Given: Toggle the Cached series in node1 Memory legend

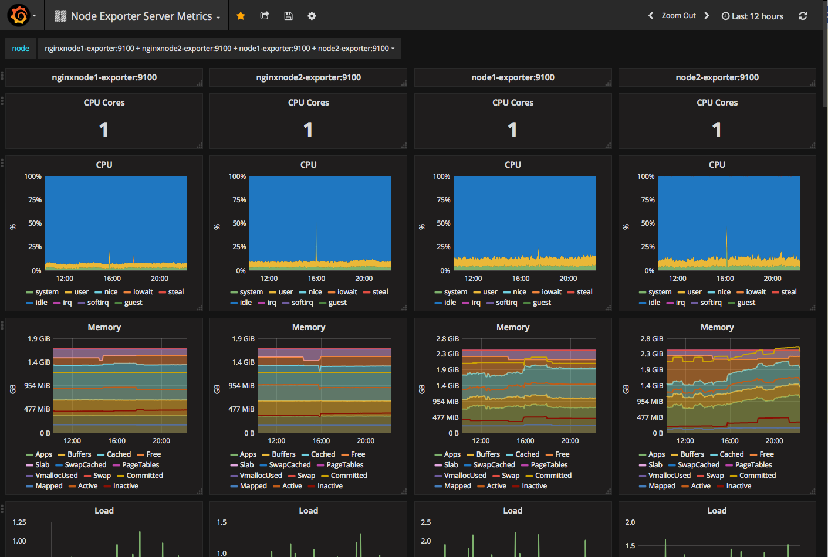Looking at the screenshot, I should pyautogui.click(x=527, y=454).
